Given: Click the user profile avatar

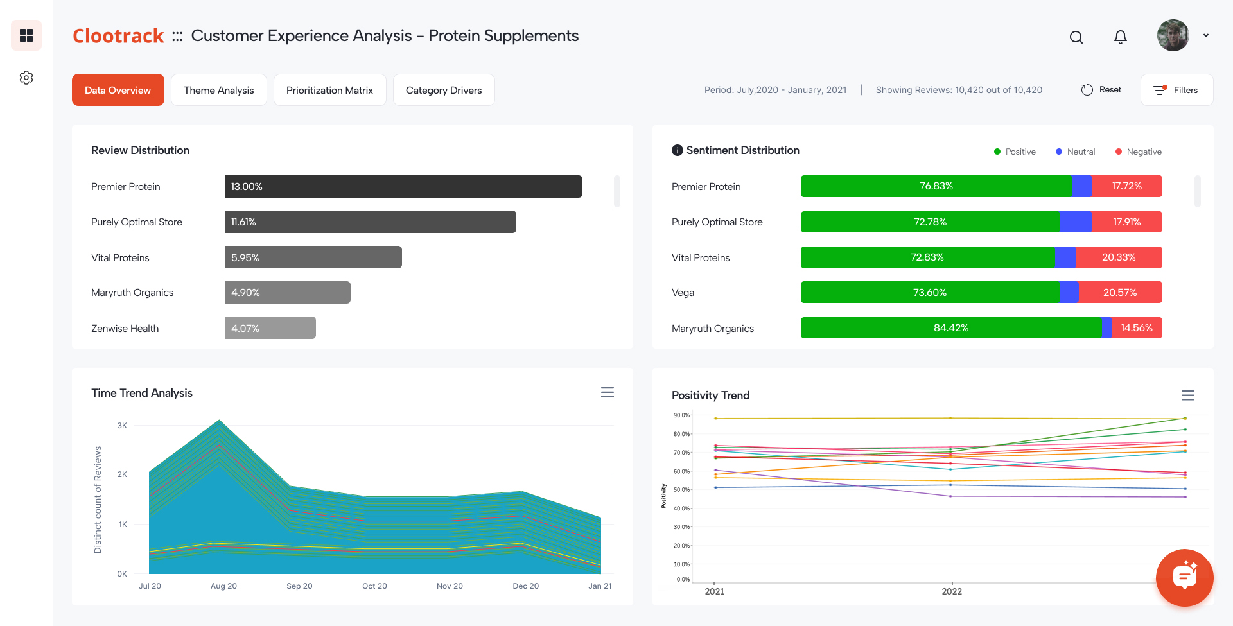Looking at the screenshot, I should tap(1173, 36).
